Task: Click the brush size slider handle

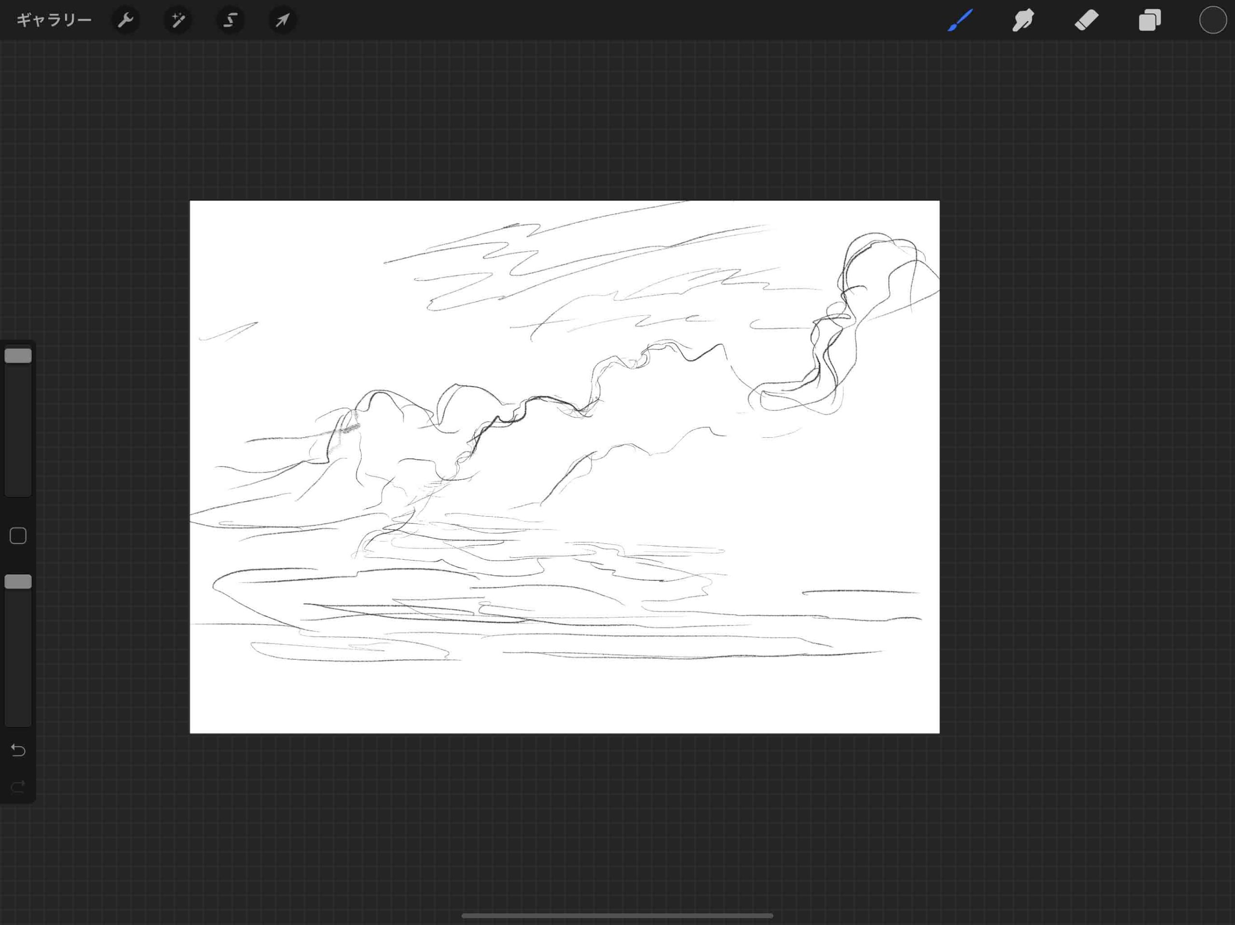Action: coord(18,356)
